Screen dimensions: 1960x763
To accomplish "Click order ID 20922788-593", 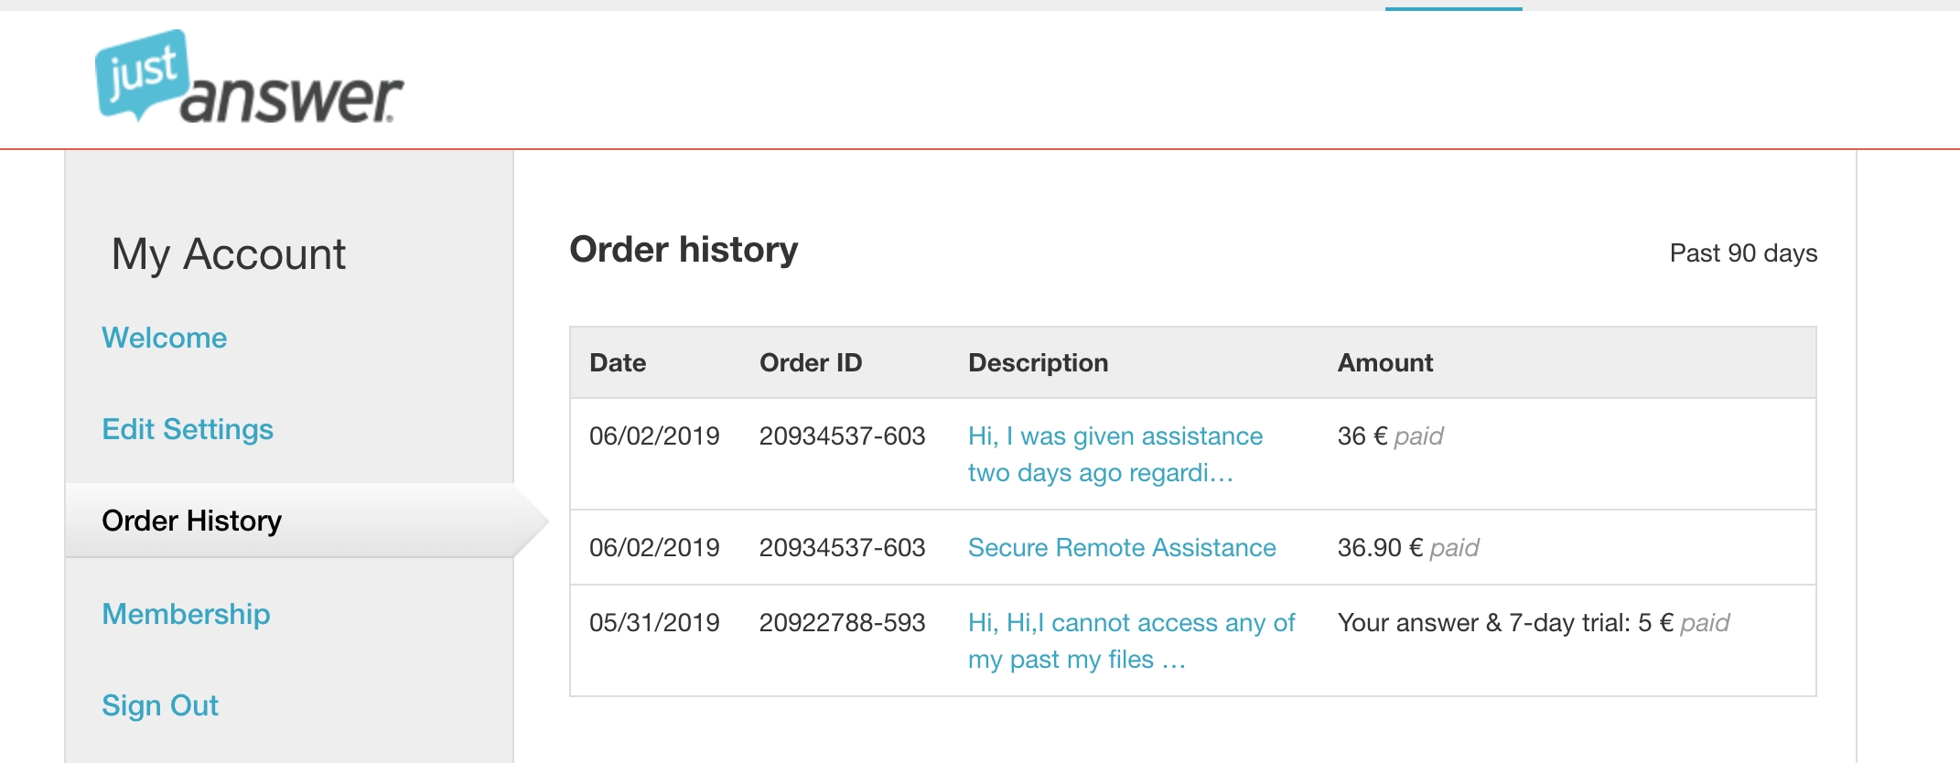I will pyautogui.click(x=843, y=623).
